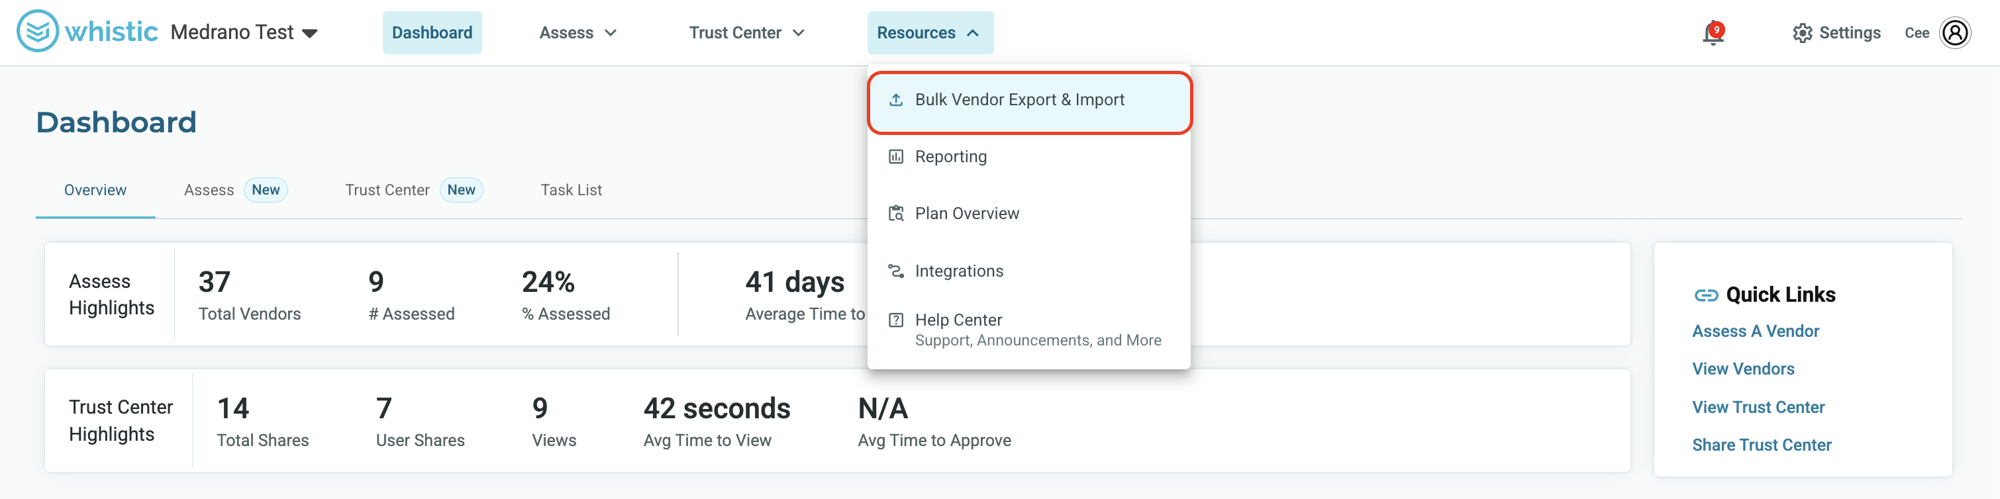This screenshot has width=2000, height=499.
Task: Expand the Medrano Test organization dropdown
Action: pos(244,32)
